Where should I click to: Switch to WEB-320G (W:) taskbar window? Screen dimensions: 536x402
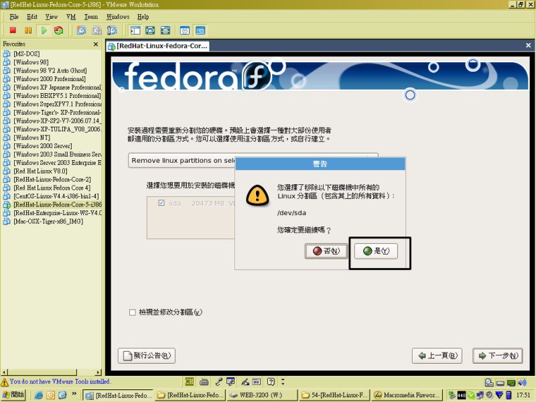point(261,395)
